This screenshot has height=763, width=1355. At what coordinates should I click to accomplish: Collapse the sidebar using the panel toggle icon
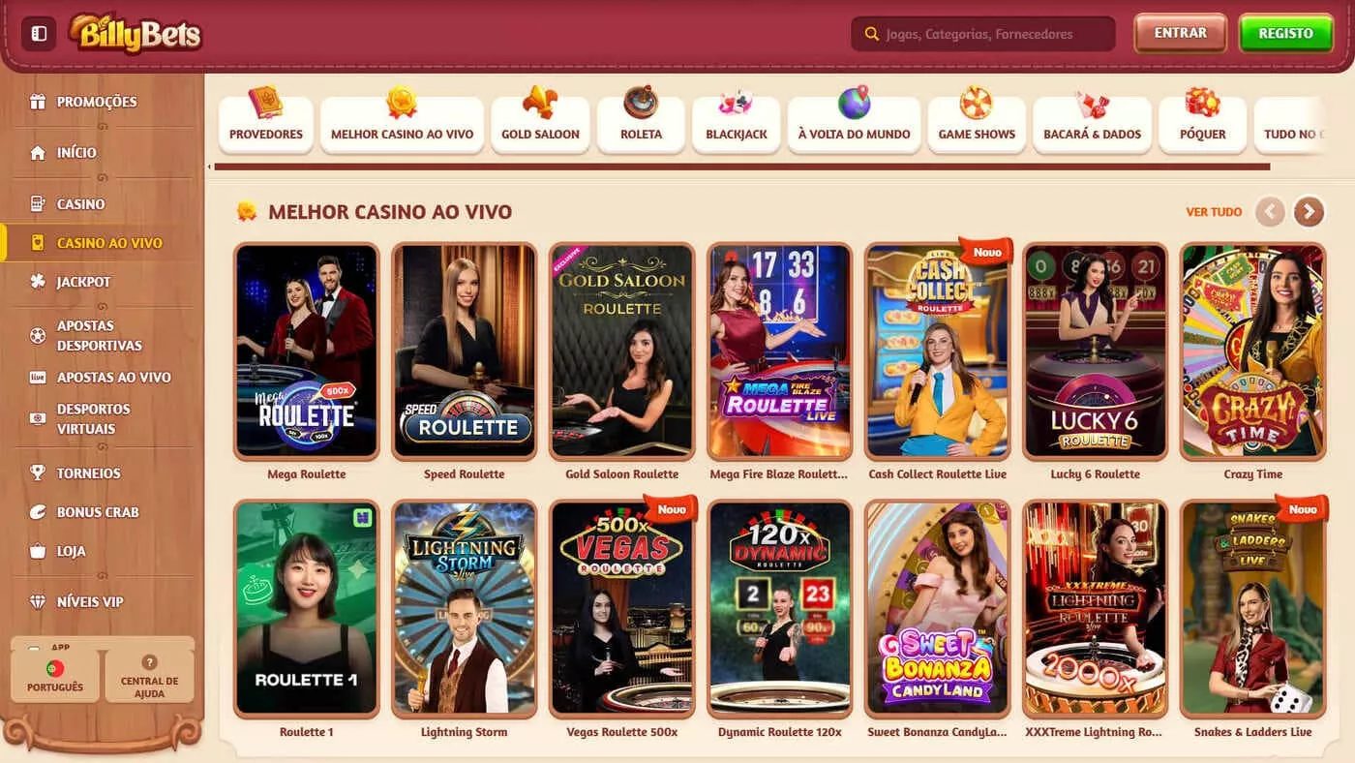pos(39,34)
